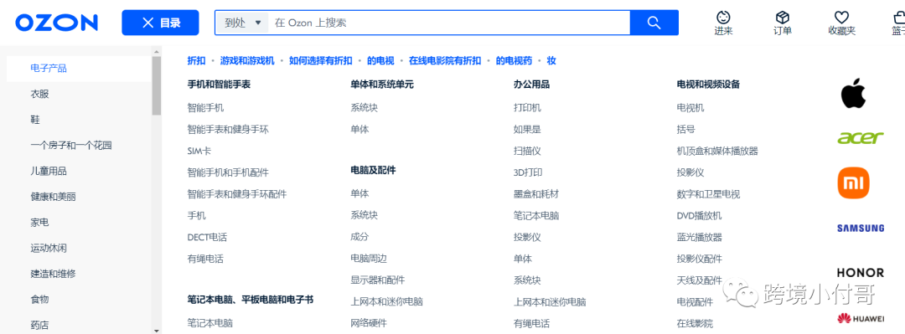Click the category list scrollbar down arrow
The image size is (905, 334).
pyautogui.click(x=157, y=331)
